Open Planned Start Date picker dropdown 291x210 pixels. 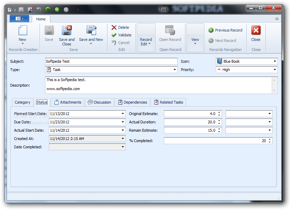tap(123, 114)
